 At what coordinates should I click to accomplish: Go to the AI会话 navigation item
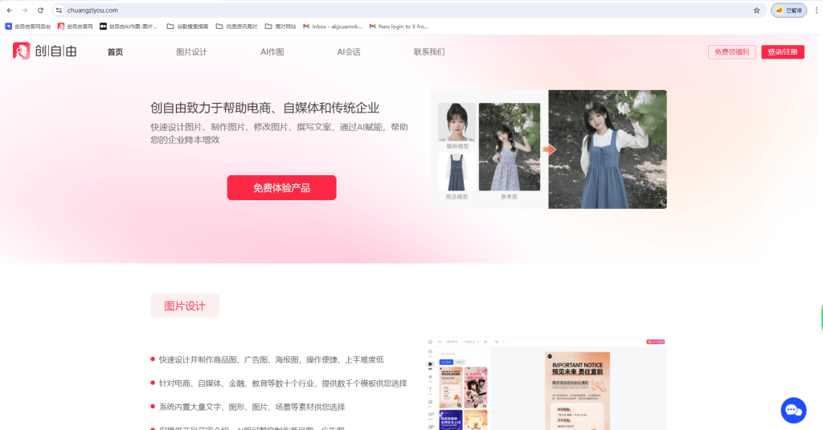pos(348,52)
